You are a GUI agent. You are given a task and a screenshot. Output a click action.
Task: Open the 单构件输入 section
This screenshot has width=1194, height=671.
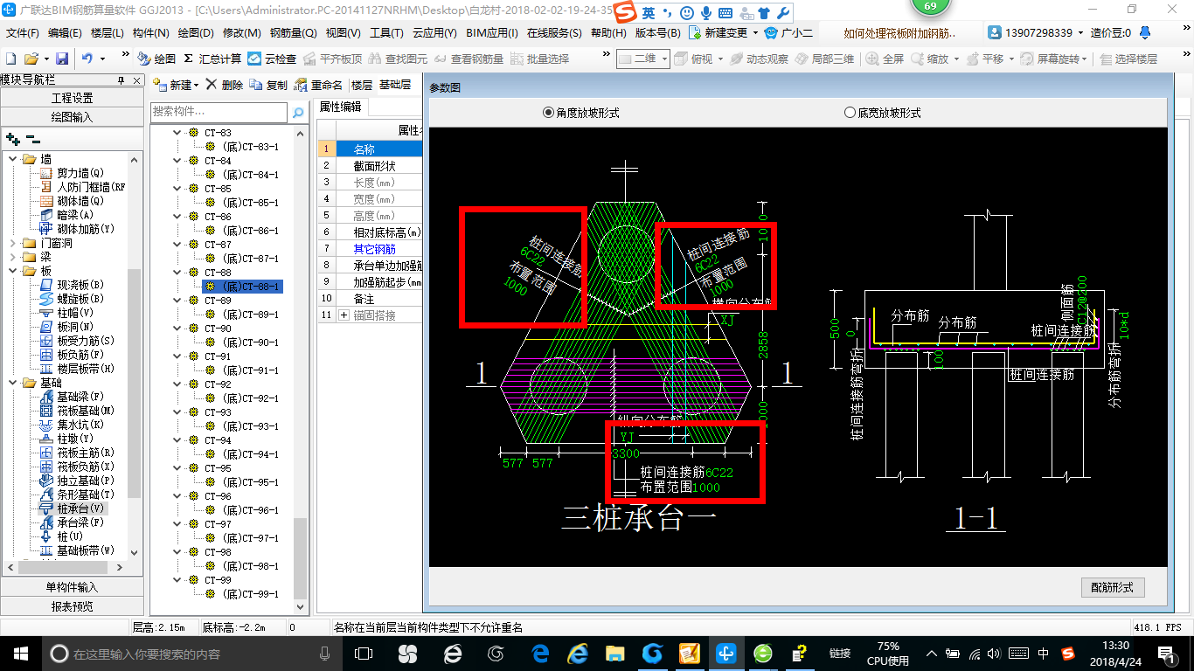click(72, 587)
